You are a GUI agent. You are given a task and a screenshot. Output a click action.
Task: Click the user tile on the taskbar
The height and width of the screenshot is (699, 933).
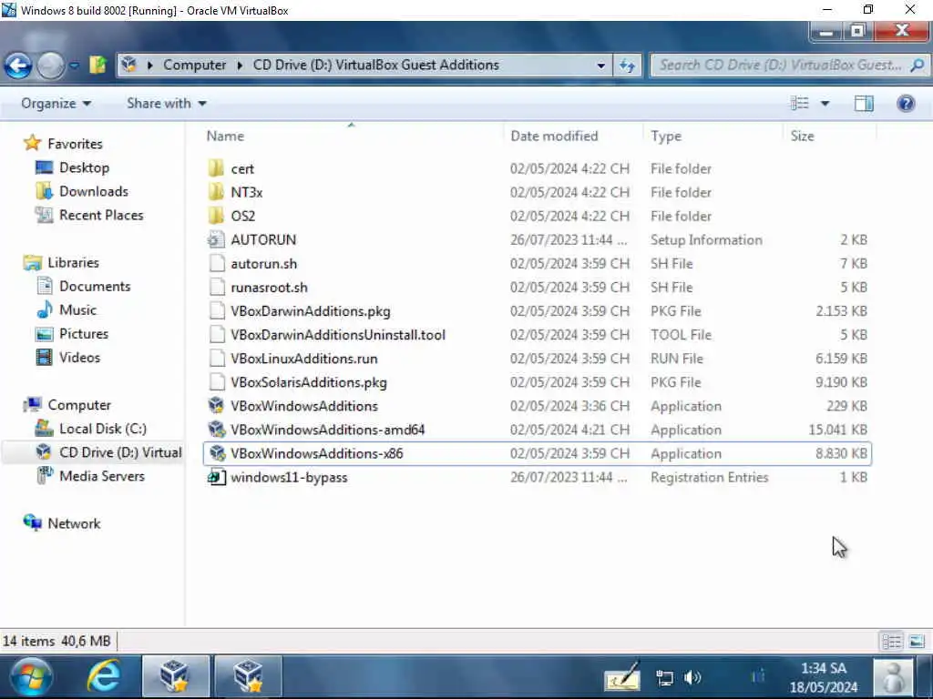pos(893,677)
